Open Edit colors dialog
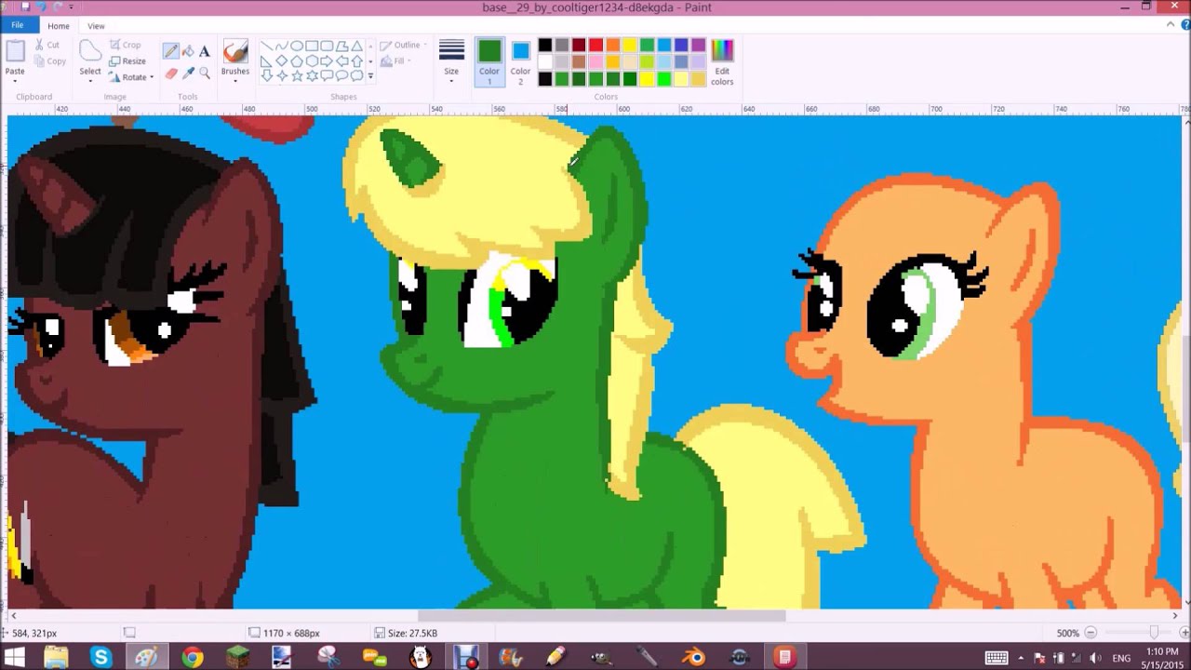Viewport: 1191px width, 670px height. pyautogui.click(x=722, y=62)
